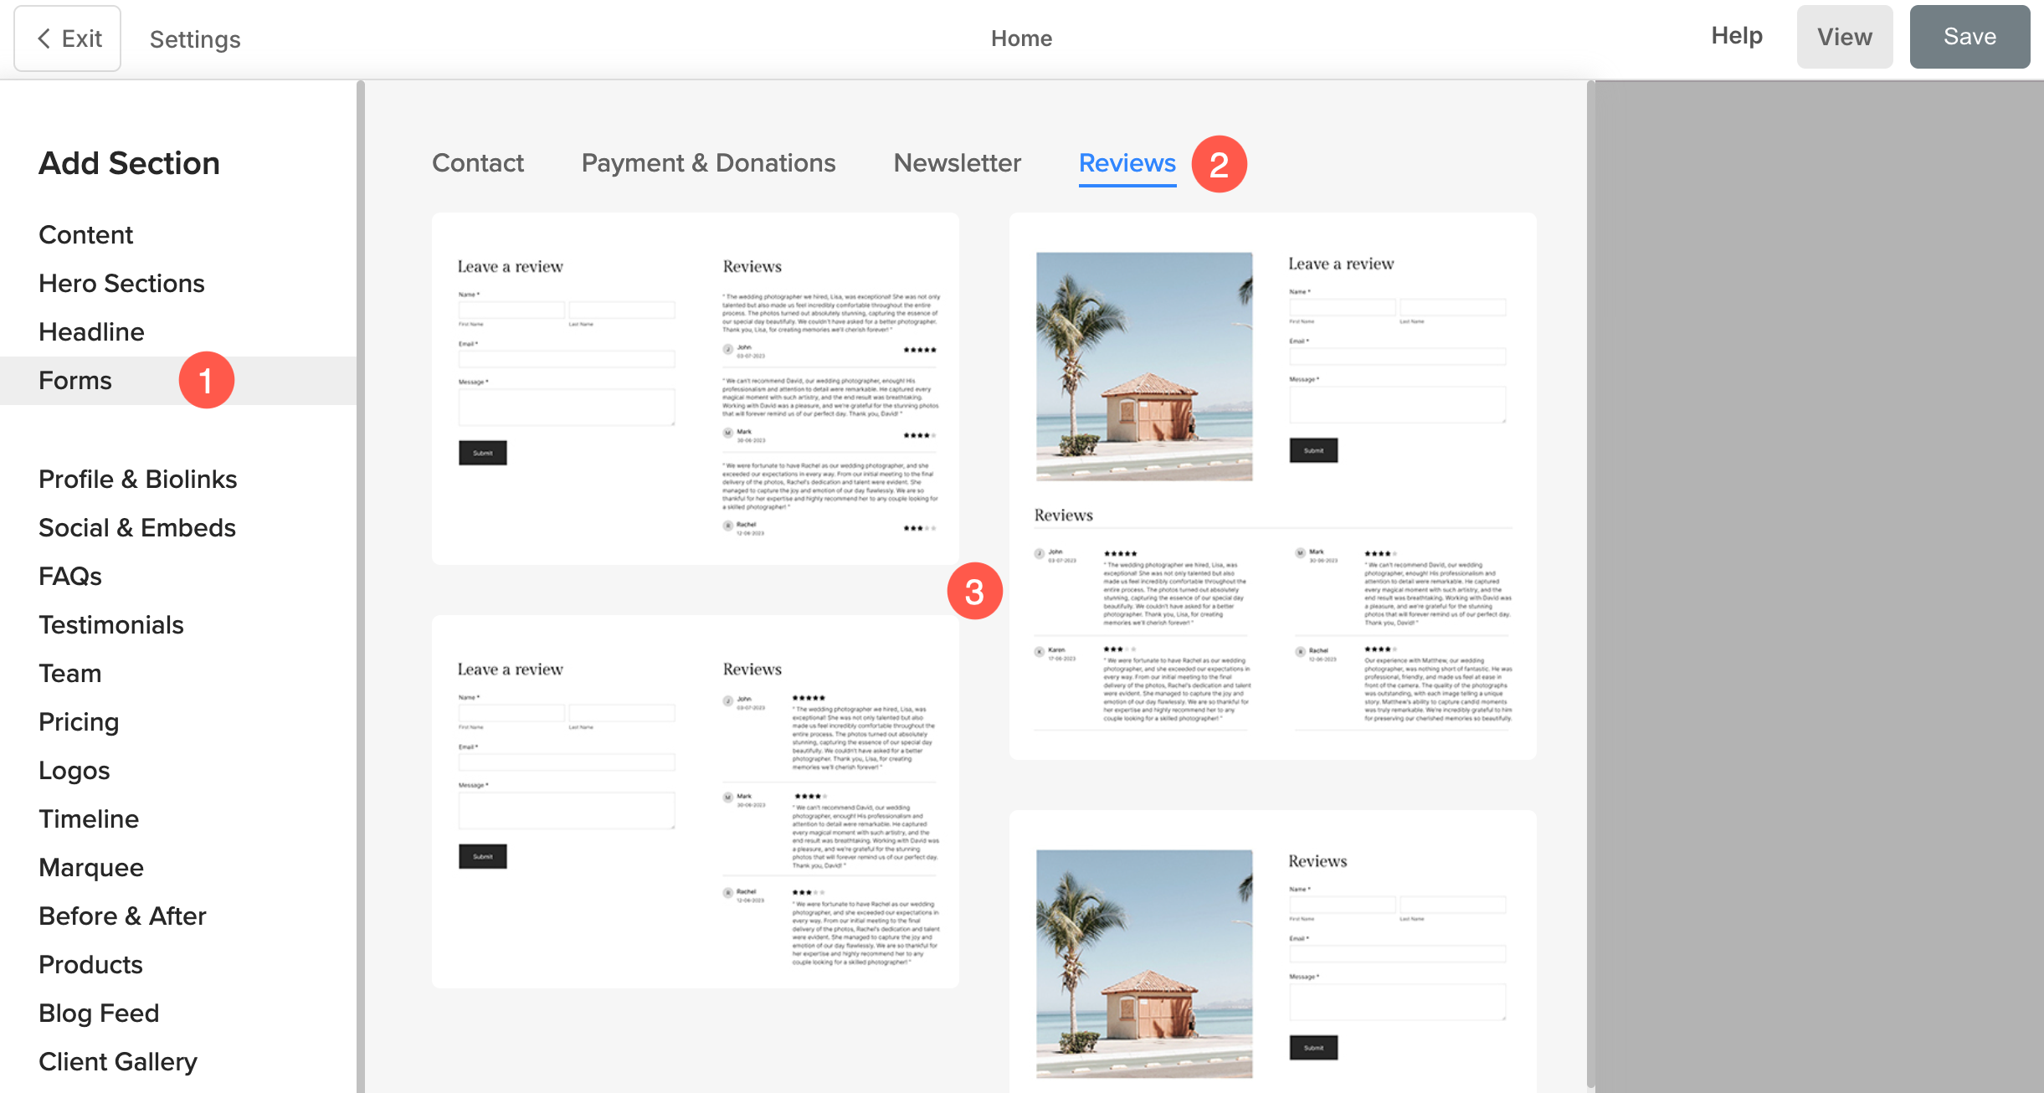Click the Home page title
The width and height of the screenshot is (2044, 1093).
coord(1021,38)
